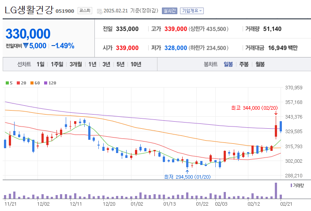Select the 1년 line chart tab
This screenshot has width=311, height=211.
point(93,64)
